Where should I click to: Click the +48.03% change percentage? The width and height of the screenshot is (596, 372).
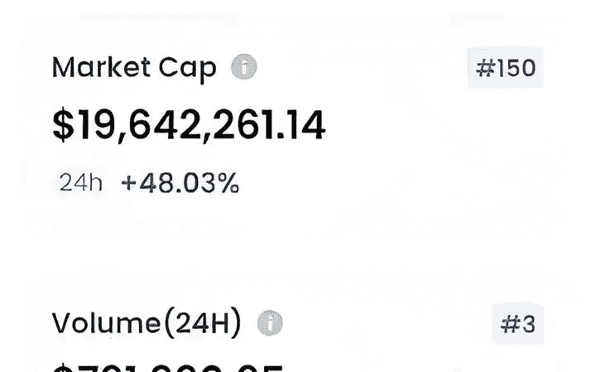tap(180, 183)
